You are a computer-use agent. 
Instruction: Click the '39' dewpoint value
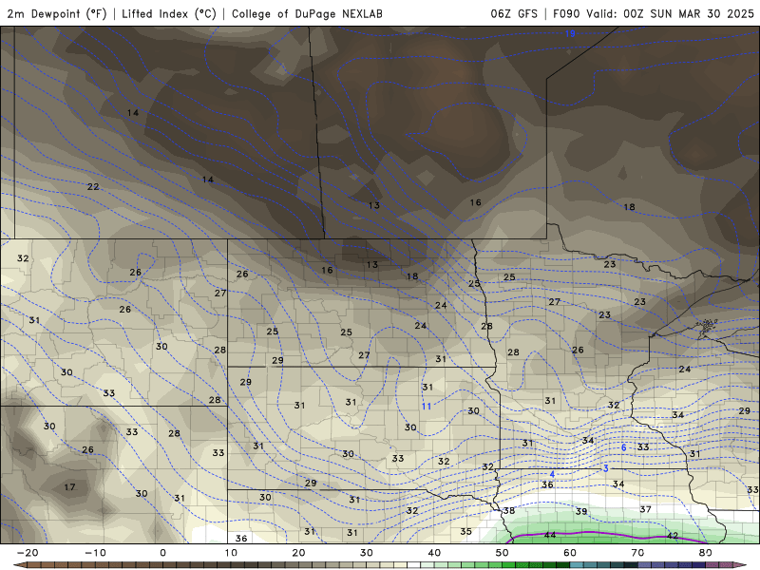581,511
